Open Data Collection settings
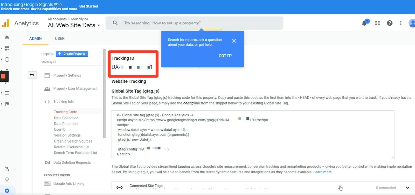 tap(66, 118)
